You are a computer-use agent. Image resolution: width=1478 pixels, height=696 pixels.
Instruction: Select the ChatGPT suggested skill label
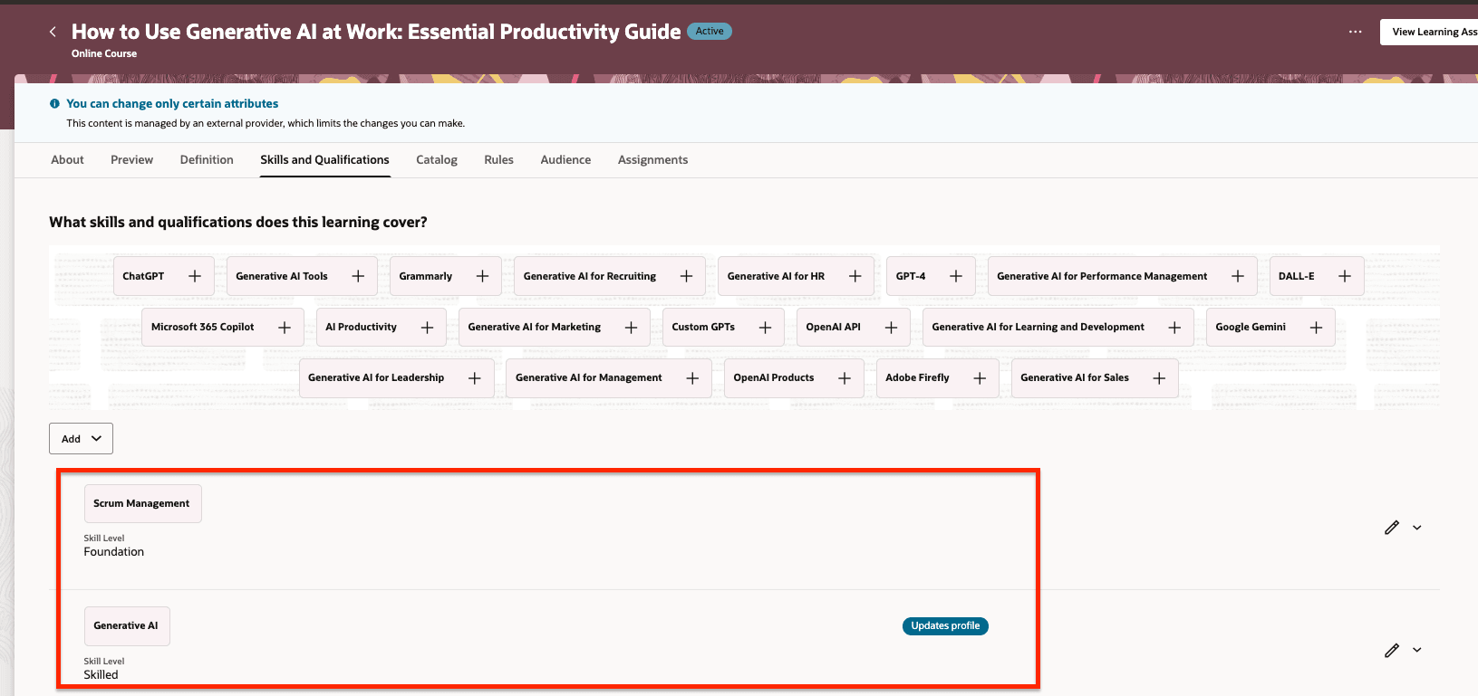click(x=143, y=276)
